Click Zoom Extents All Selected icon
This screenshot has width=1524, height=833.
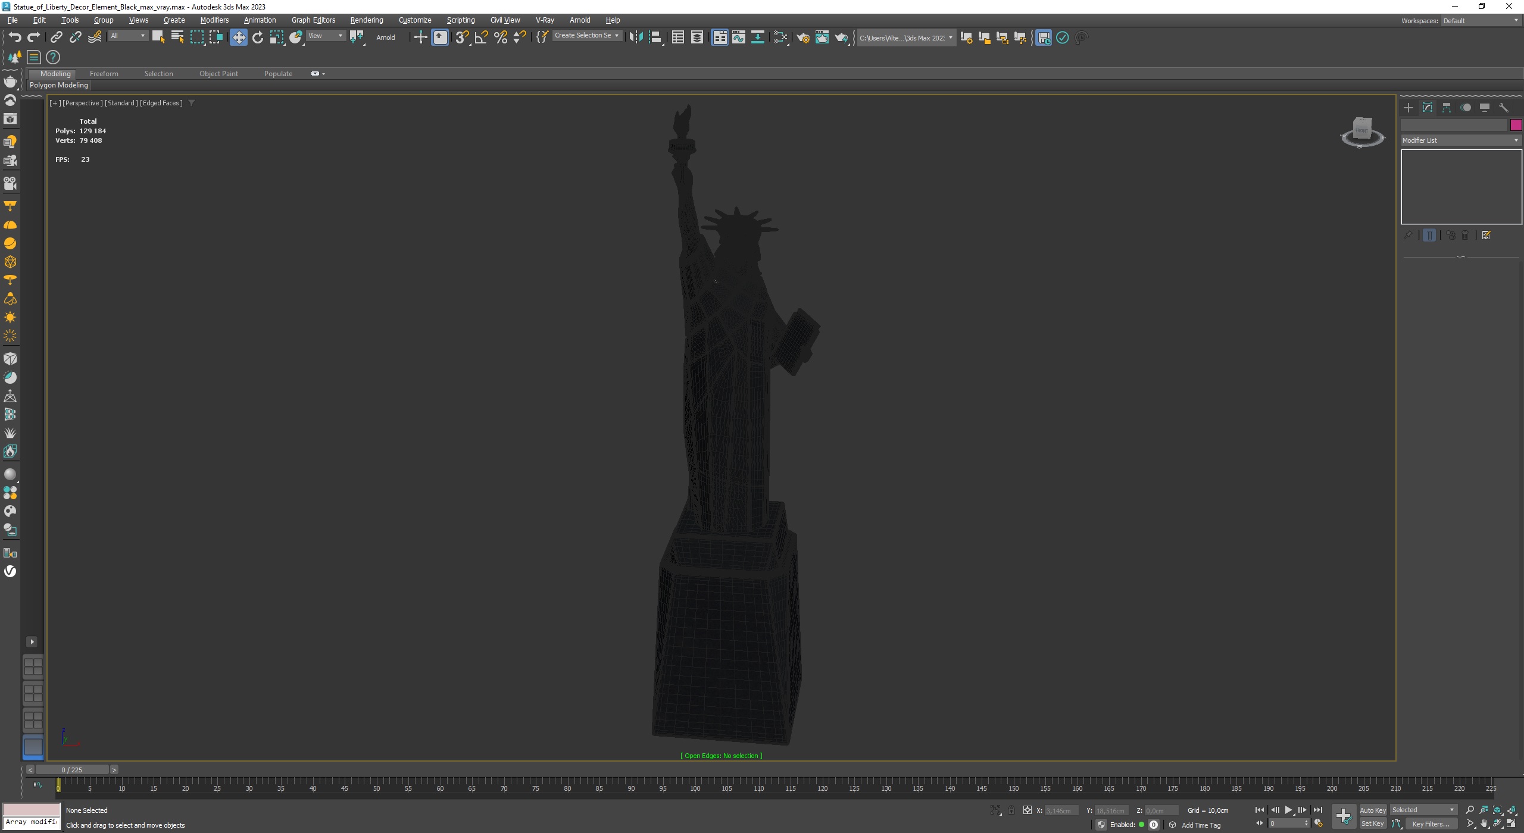tap(1511, 810)
